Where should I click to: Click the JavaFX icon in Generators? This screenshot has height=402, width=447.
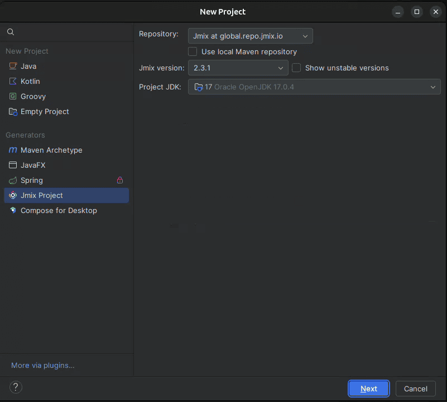[13, 165]
